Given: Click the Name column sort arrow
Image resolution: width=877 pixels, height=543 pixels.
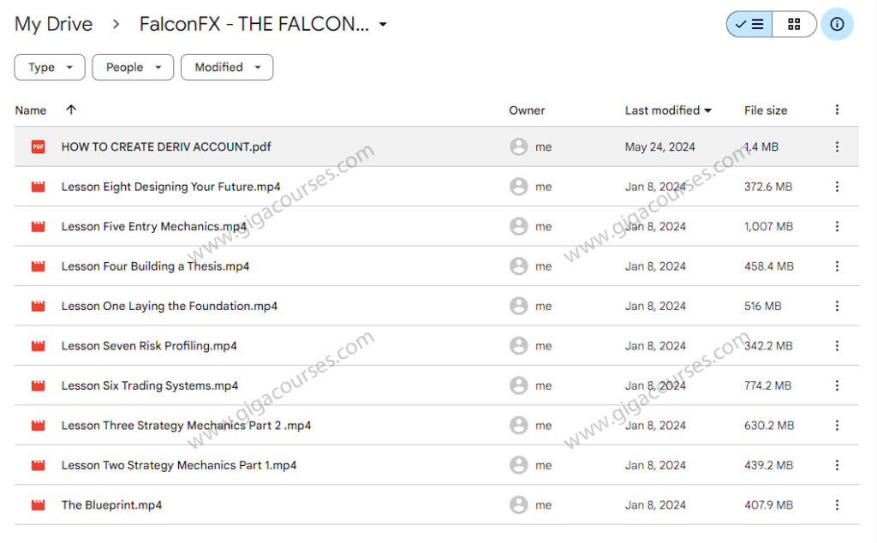Looking at the screenshot, I should [69, 110].
